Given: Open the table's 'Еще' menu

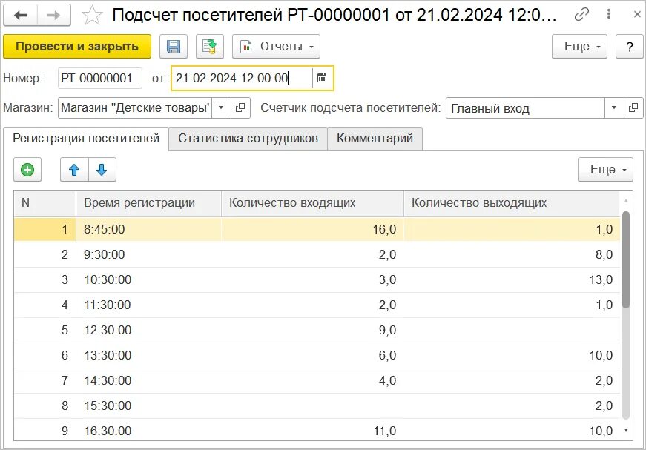Looking at the screenshot, I should pos(605,170).
